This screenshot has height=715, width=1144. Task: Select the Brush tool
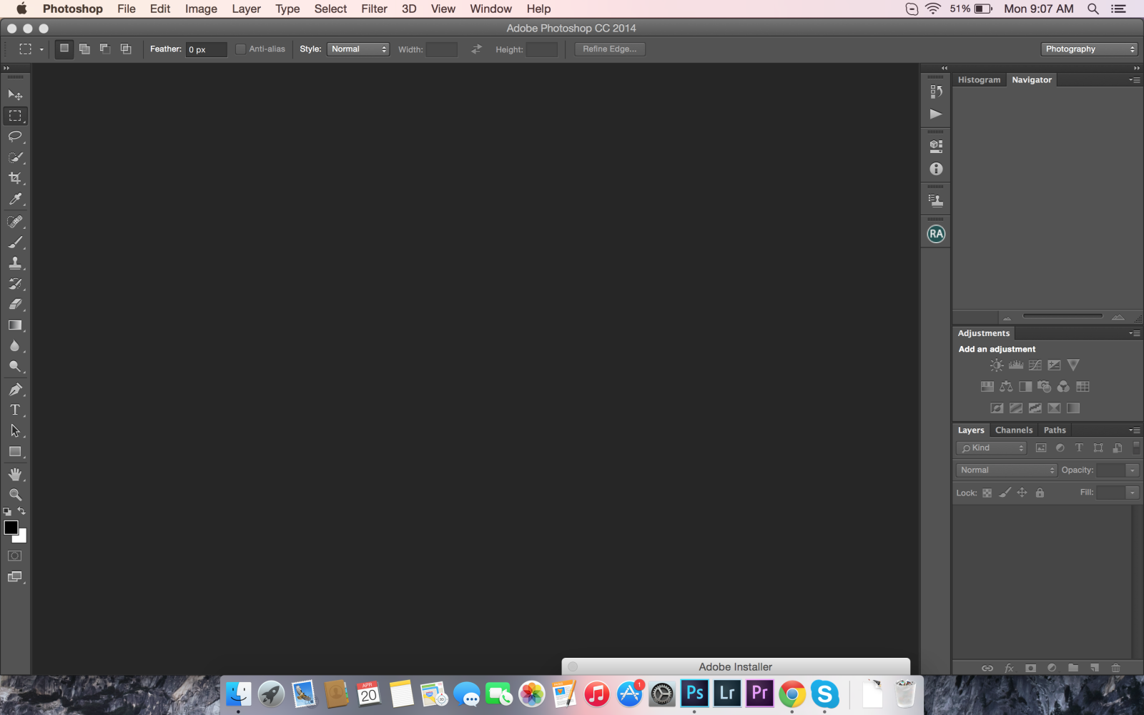click(x=15, y=242)
